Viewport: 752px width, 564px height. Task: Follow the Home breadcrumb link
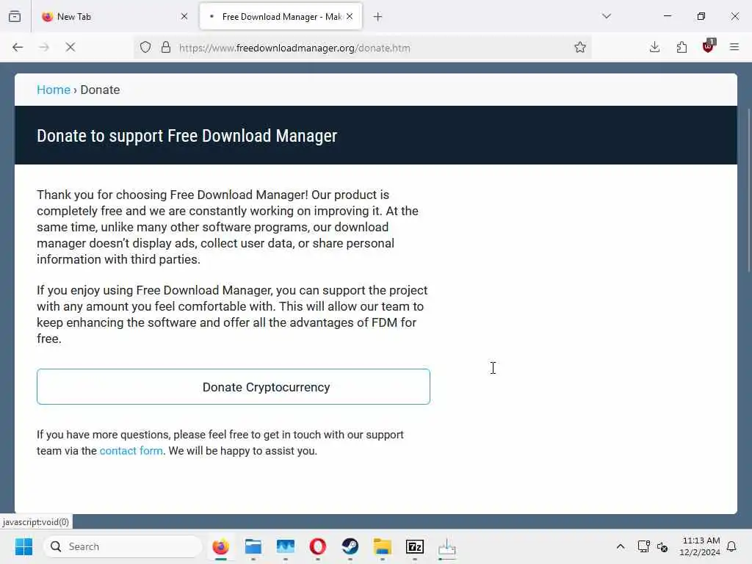click(54, 90)
